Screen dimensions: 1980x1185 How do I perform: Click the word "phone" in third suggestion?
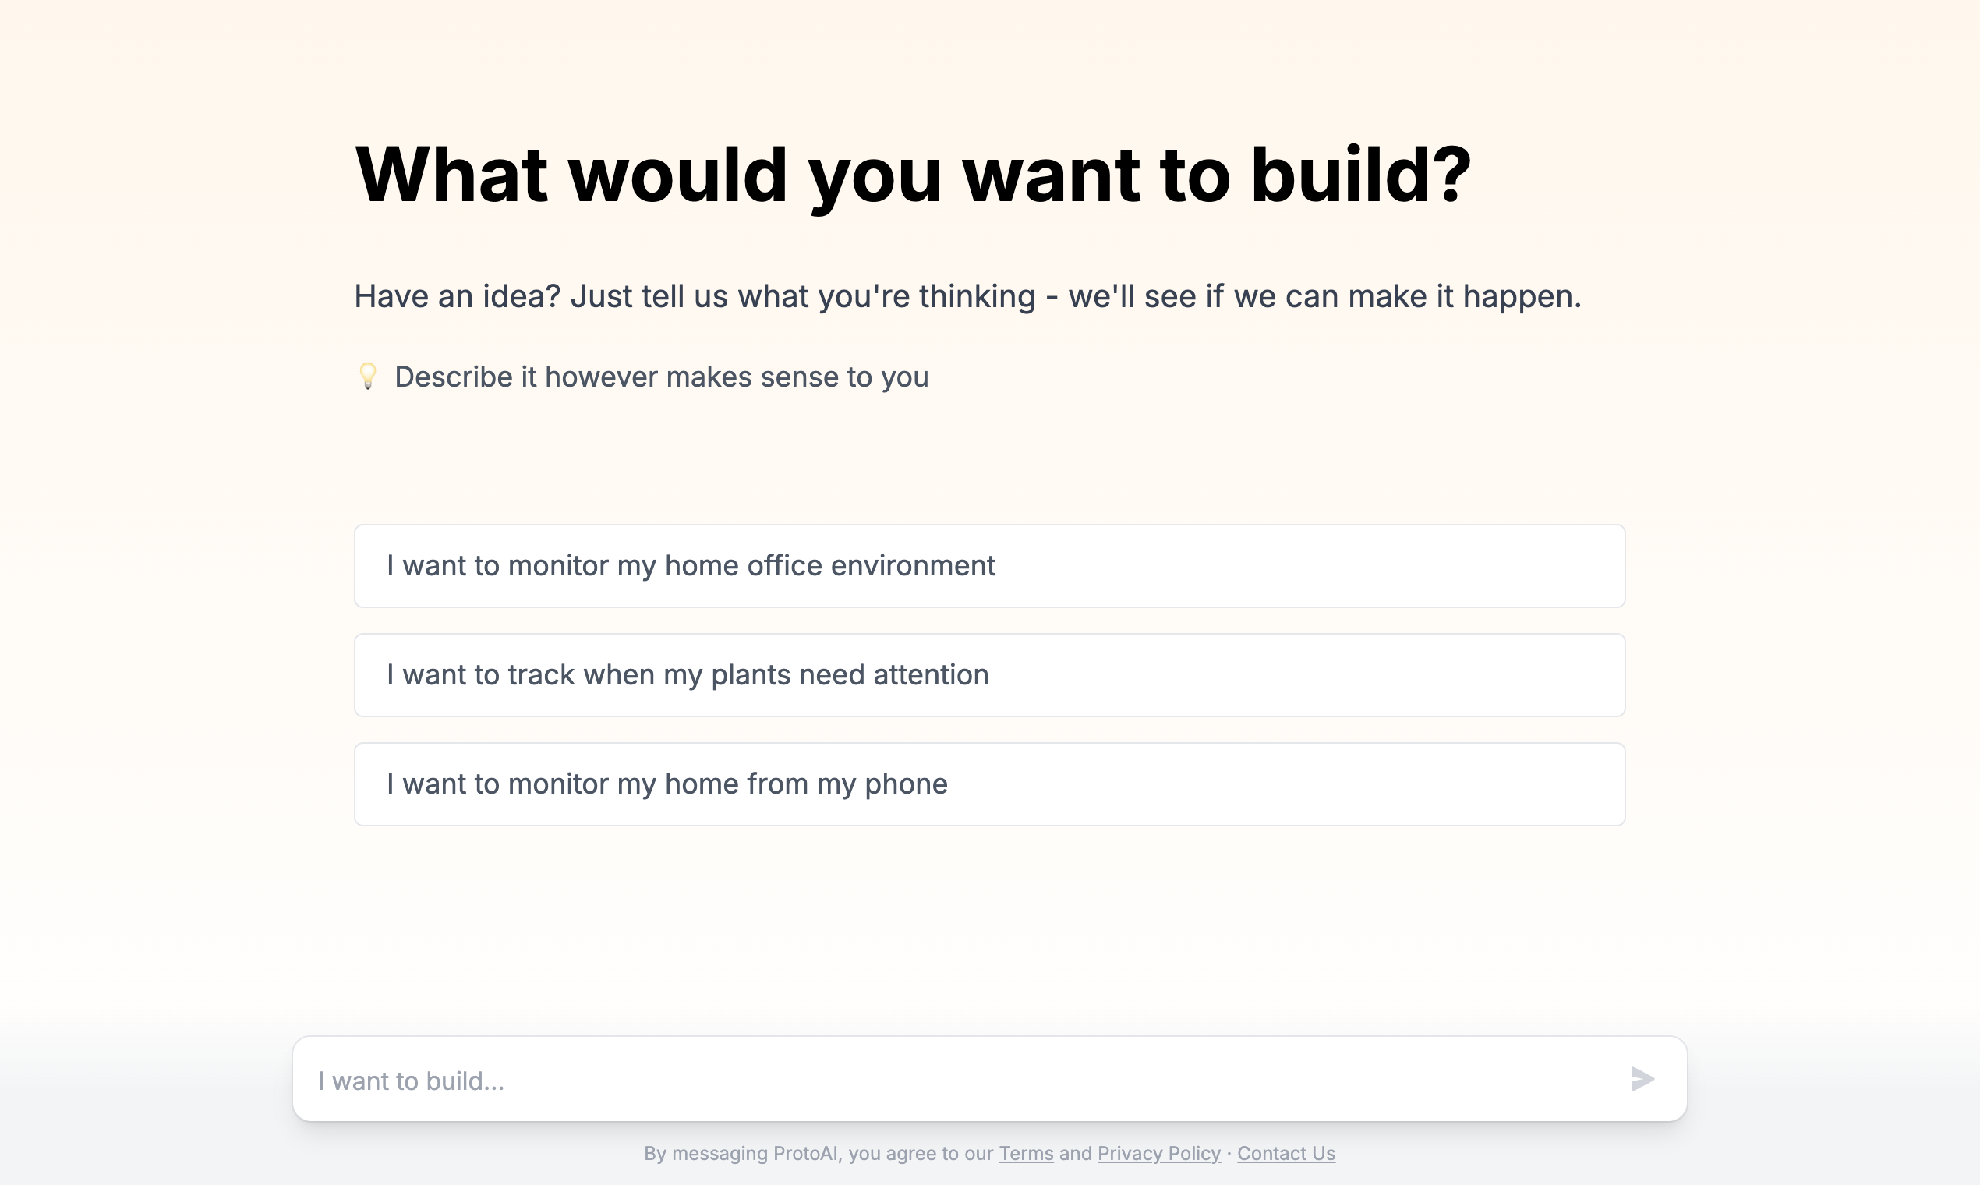(906, 784)
